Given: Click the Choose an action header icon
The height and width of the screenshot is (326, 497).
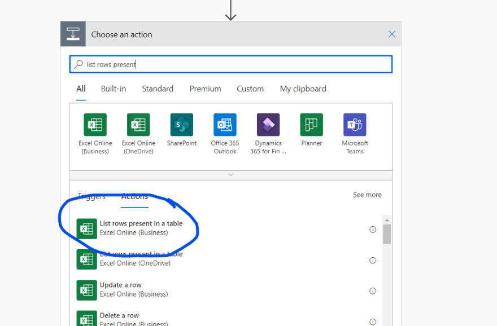Looking at the screenshot, I should 73,34.
